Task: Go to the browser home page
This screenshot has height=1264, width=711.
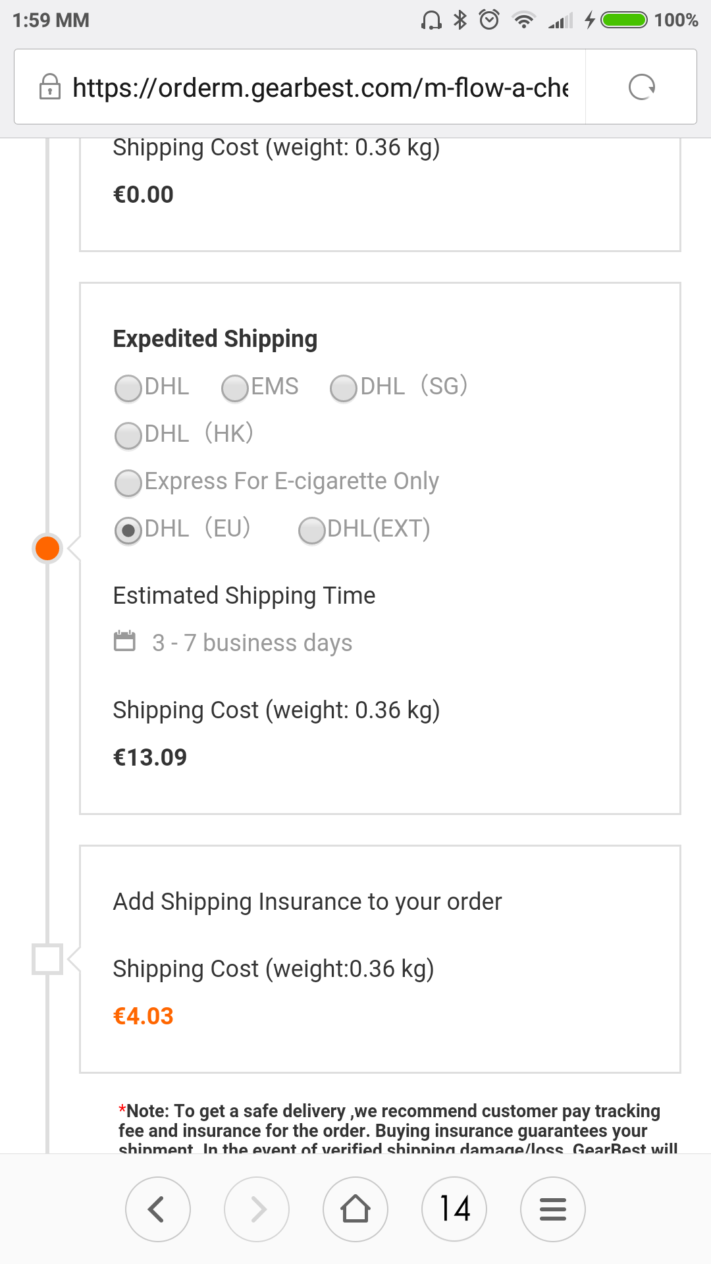Action: pos(355,1209)
